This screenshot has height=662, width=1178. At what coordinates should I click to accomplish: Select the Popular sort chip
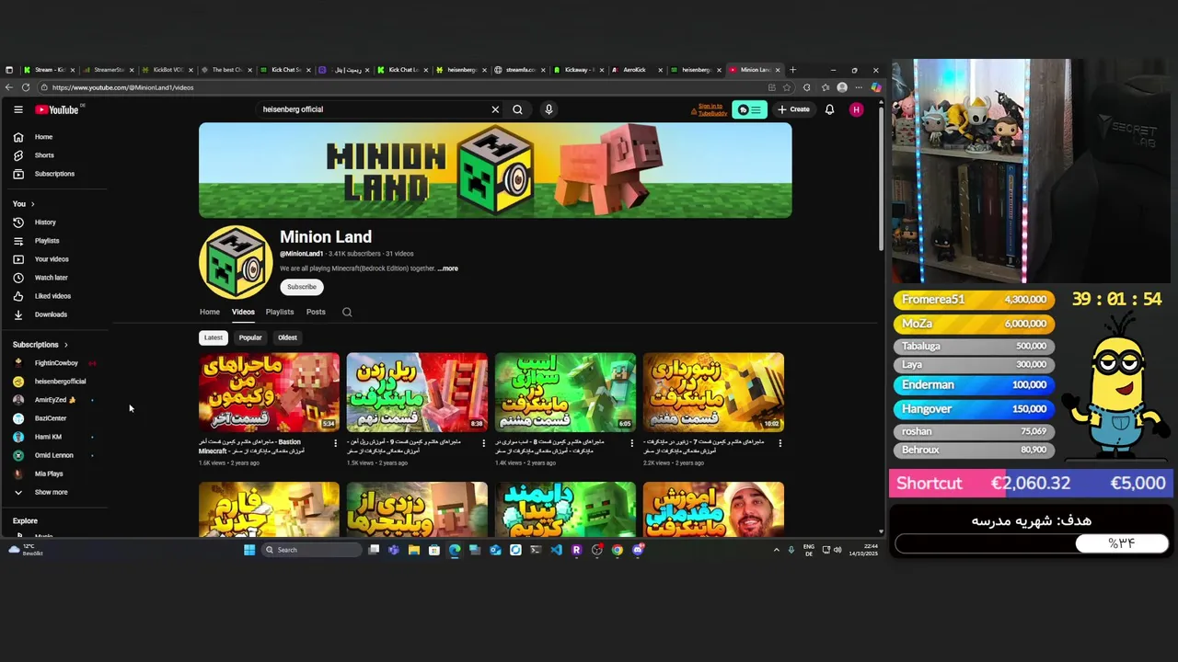(250, 337)
